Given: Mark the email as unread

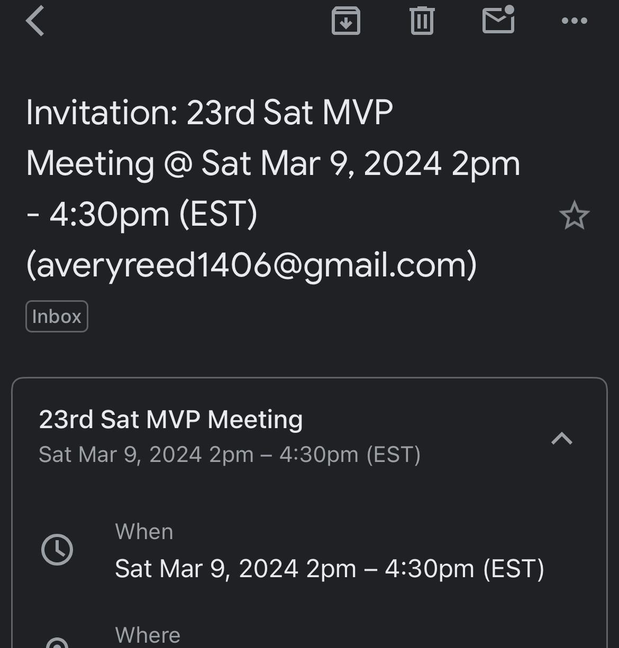Looking at the screenshot, I should click(x=498, y=21).
